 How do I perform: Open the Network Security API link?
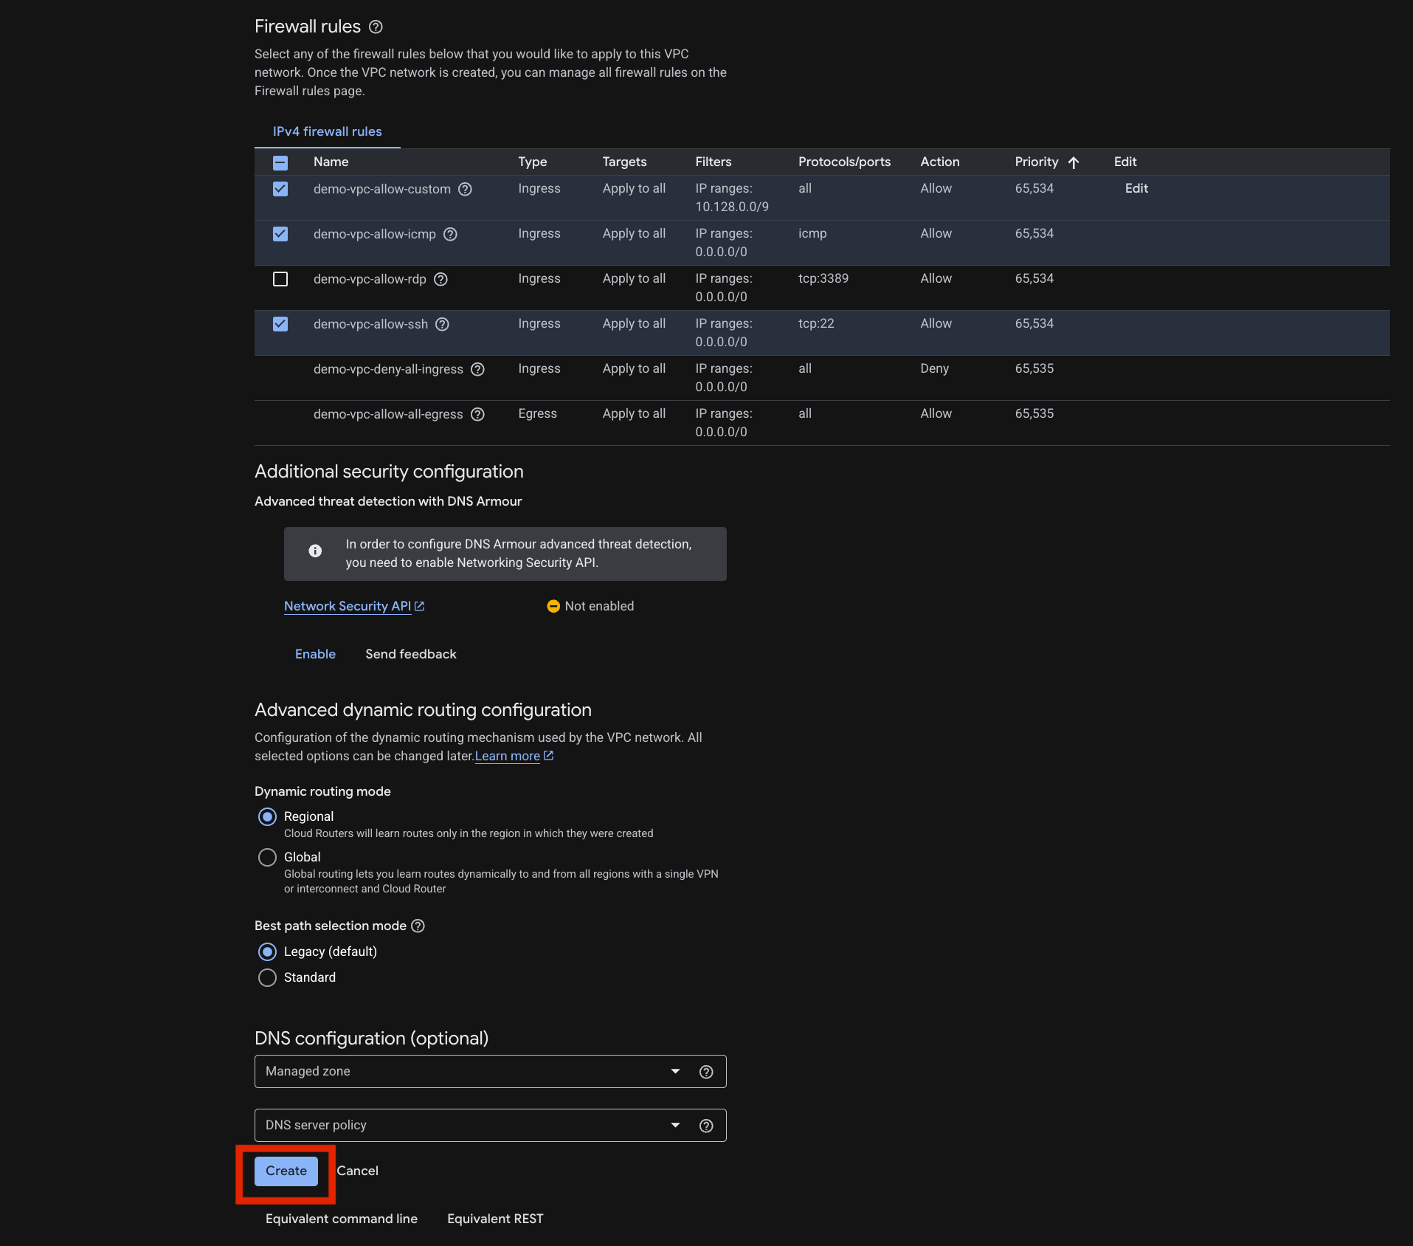(x=348, y=606)
